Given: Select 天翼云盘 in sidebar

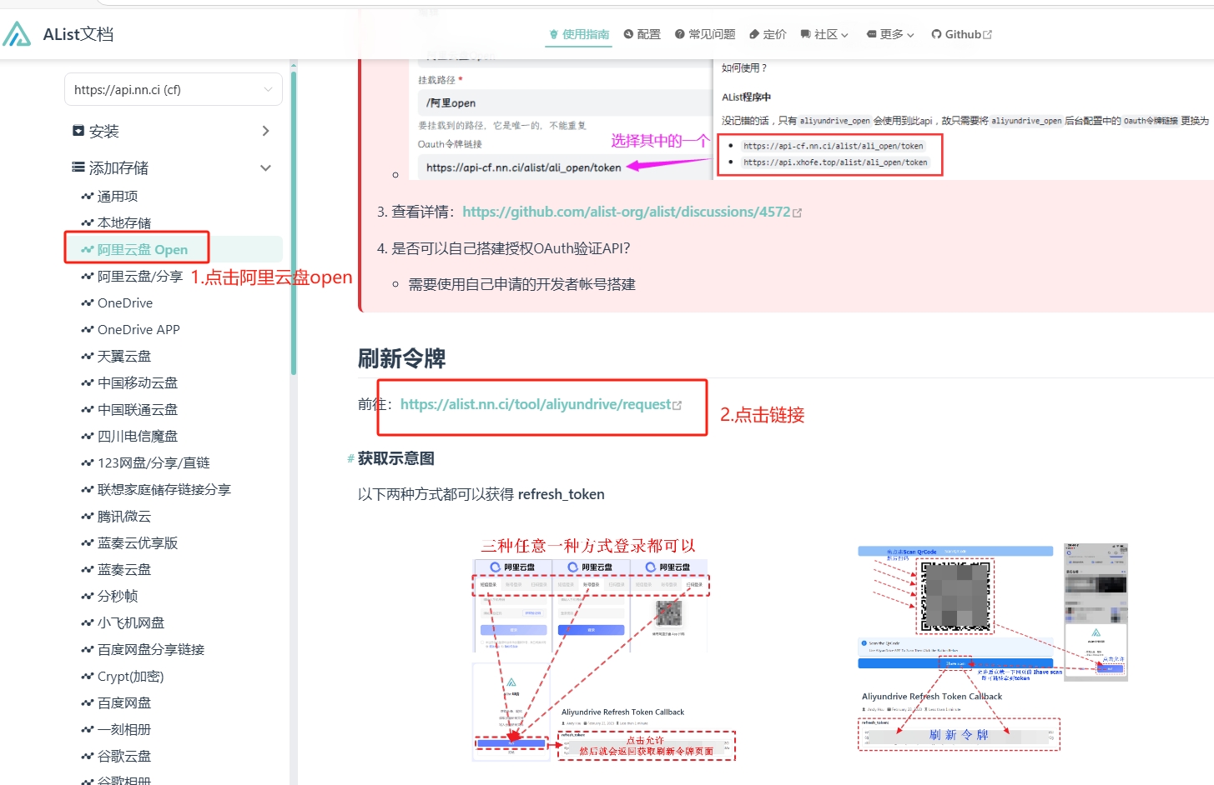Looking at the screenshot, I should pyautogui.click(x=124, y=356).
